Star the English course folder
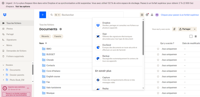 pyautogui.click(x=158, y=76)
